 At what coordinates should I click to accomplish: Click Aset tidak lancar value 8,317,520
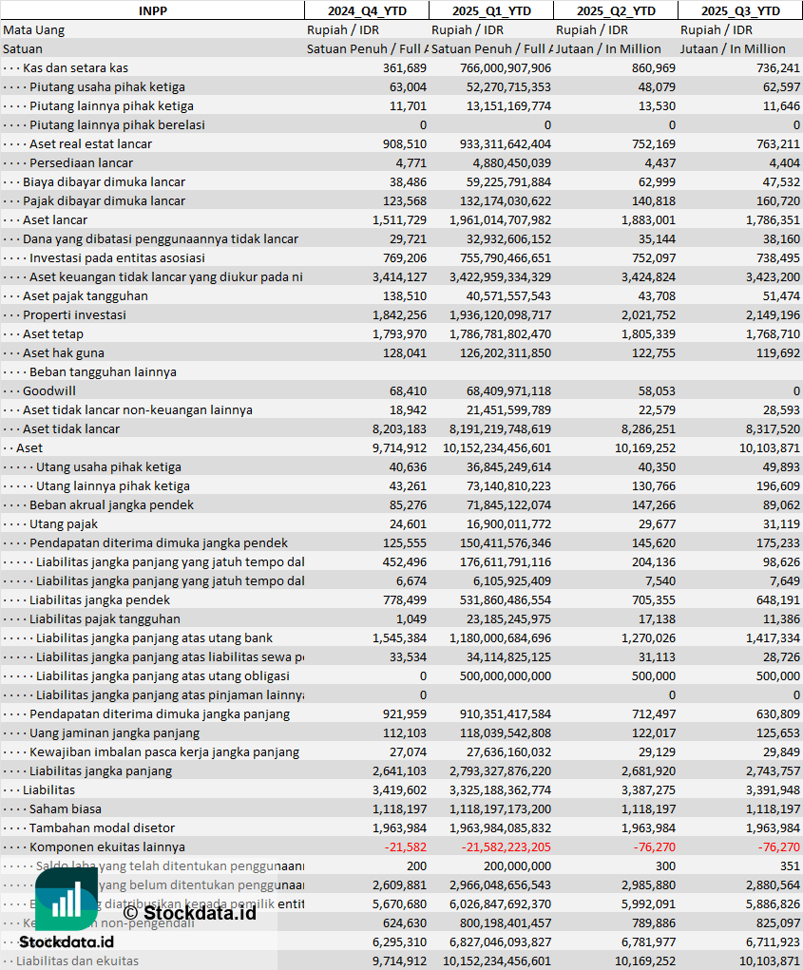point(773,429)
